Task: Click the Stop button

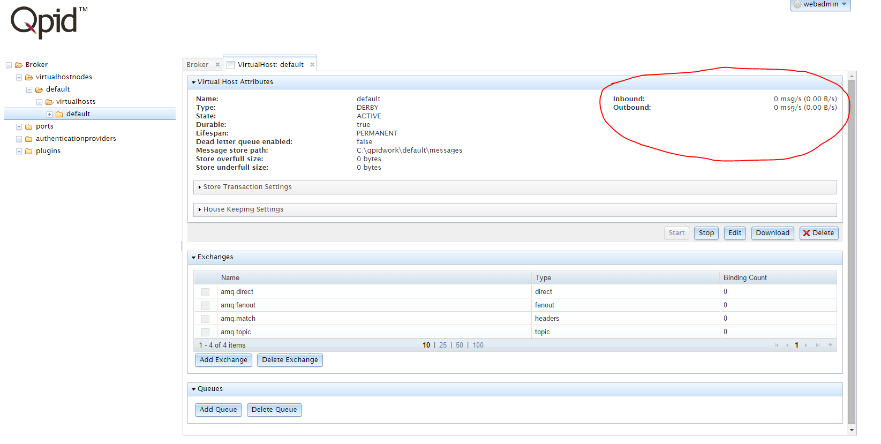Action: point(706,233)
